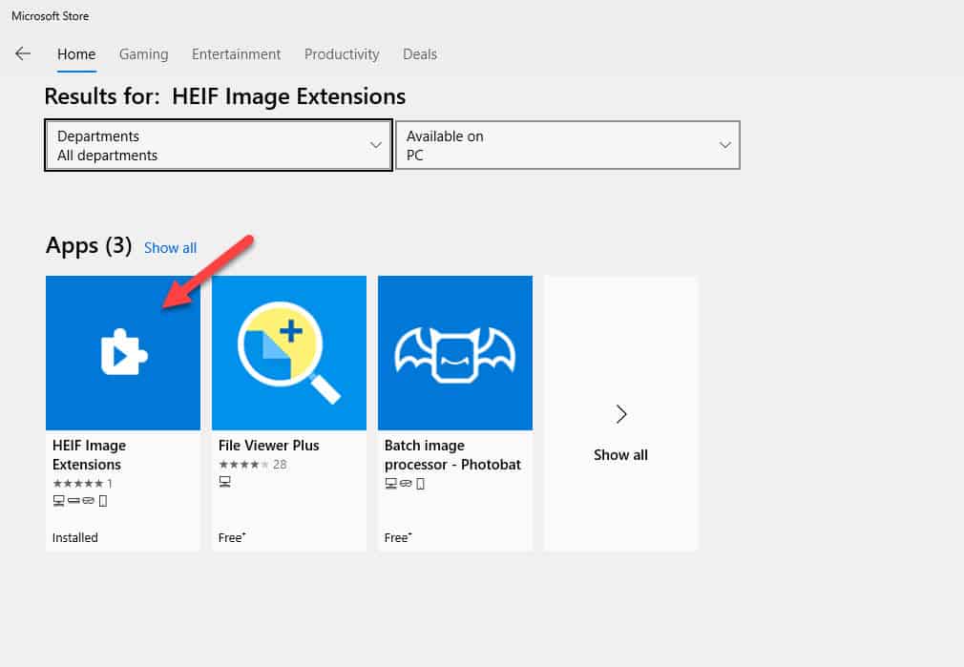Click the 28 reviews count
Image resolution: width=964 pixels, height=667 pixels.
[280, 464]
